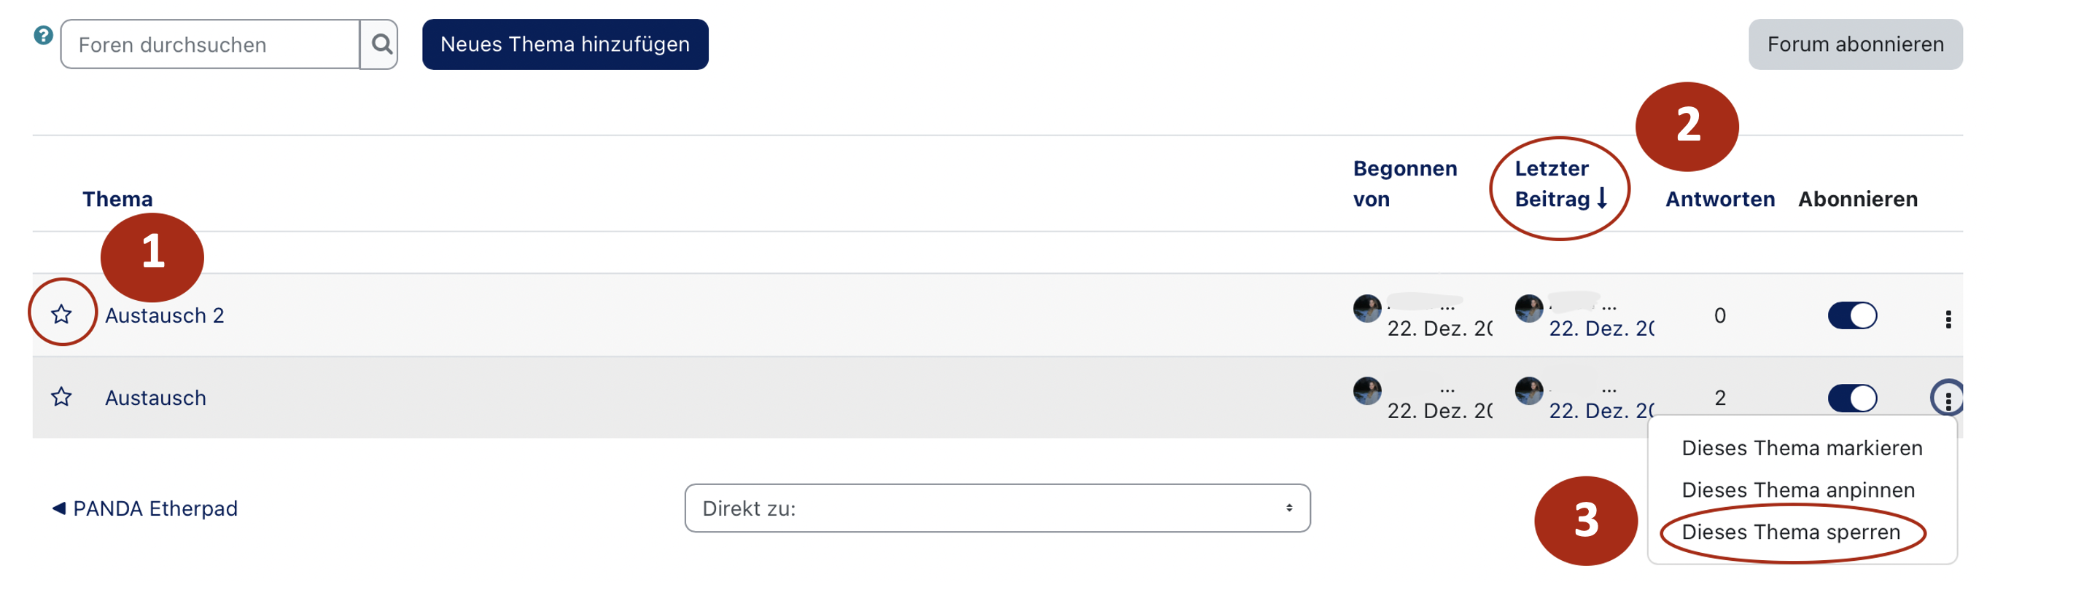Click the help question mark icon
The image size is (2100, 598).
(x=43, y=35)
